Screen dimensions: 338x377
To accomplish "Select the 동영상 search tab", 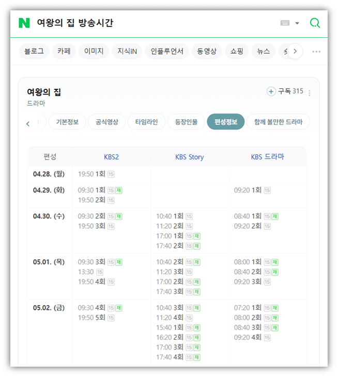I will [207, 51].
